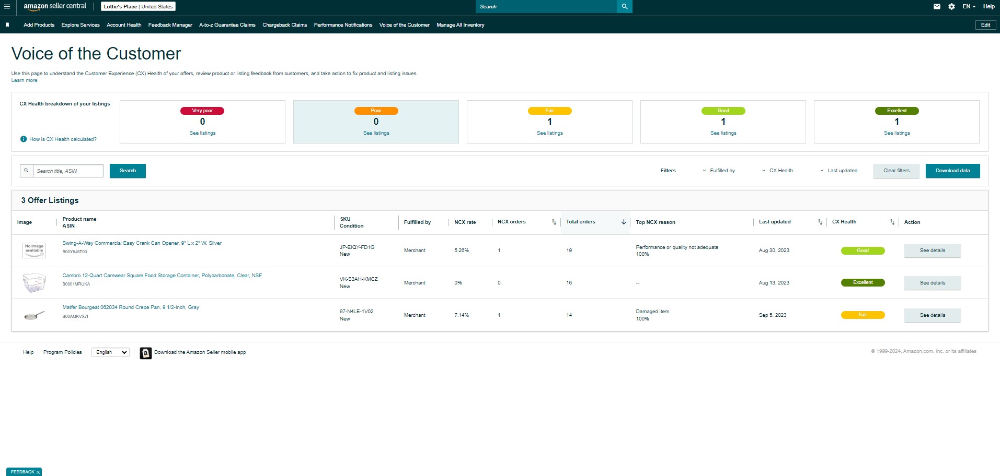Open Feedback Manager
This screenshot has height=476, width=1000.
pos(170,25)
